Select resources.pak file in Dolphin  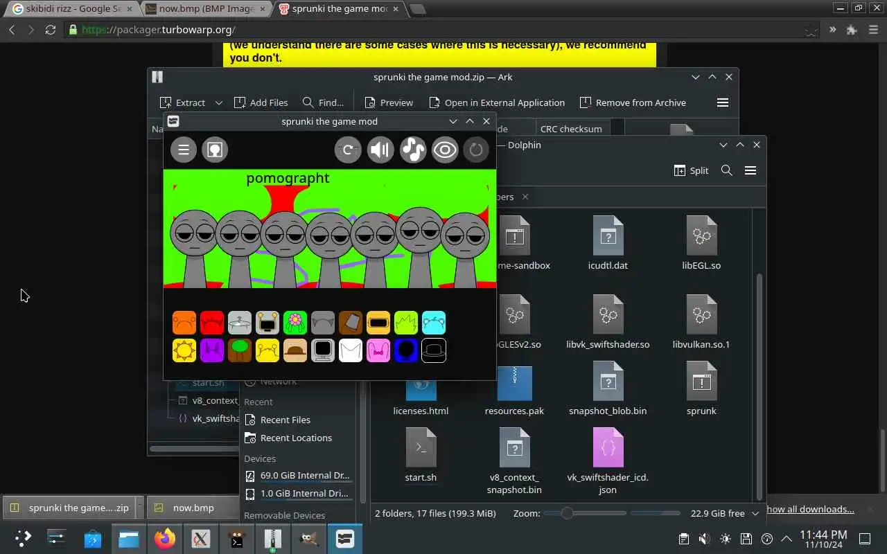(x=514, y=391)
